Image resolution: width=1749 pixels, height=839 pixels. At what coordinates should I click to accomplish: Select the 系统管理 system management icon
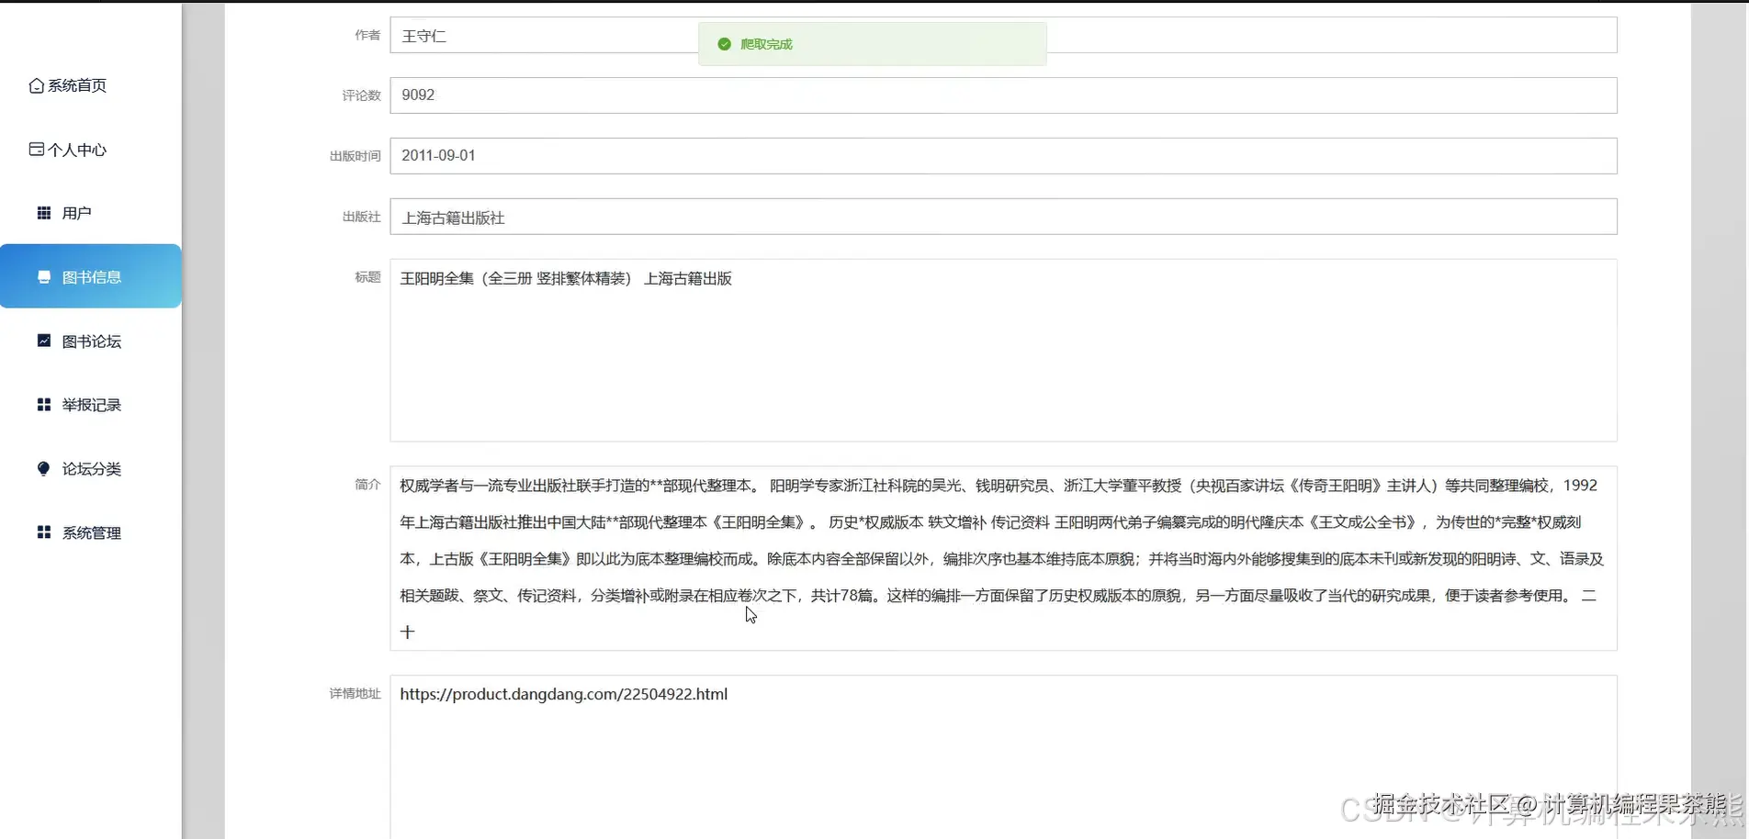click(43, 531)
